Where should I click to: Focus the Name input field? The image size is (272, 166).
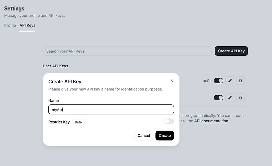coord(111,110)
